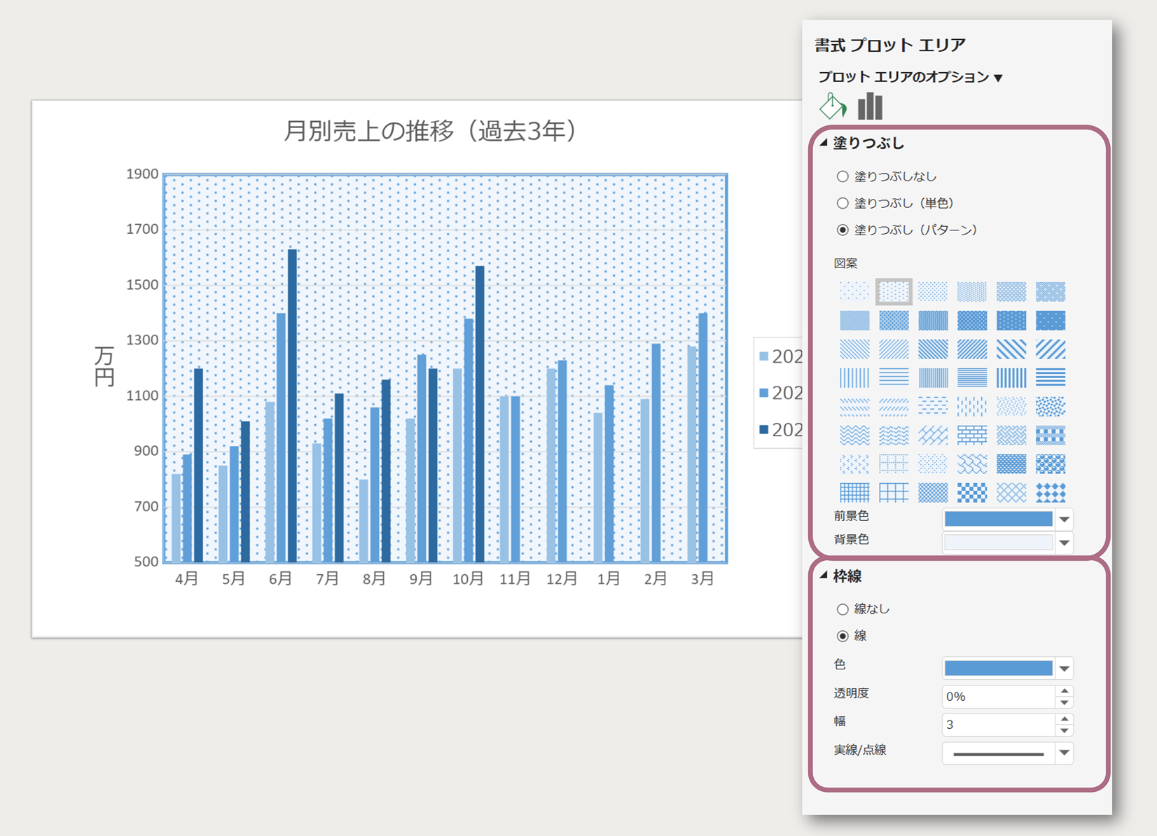Pick the wide downward diagonal stripe pattern

pos(1011,349)
